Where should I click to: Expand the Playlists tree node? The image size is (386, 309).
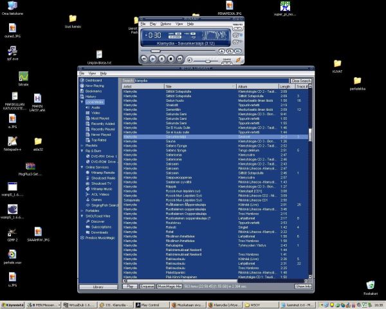tap(81, 145)
